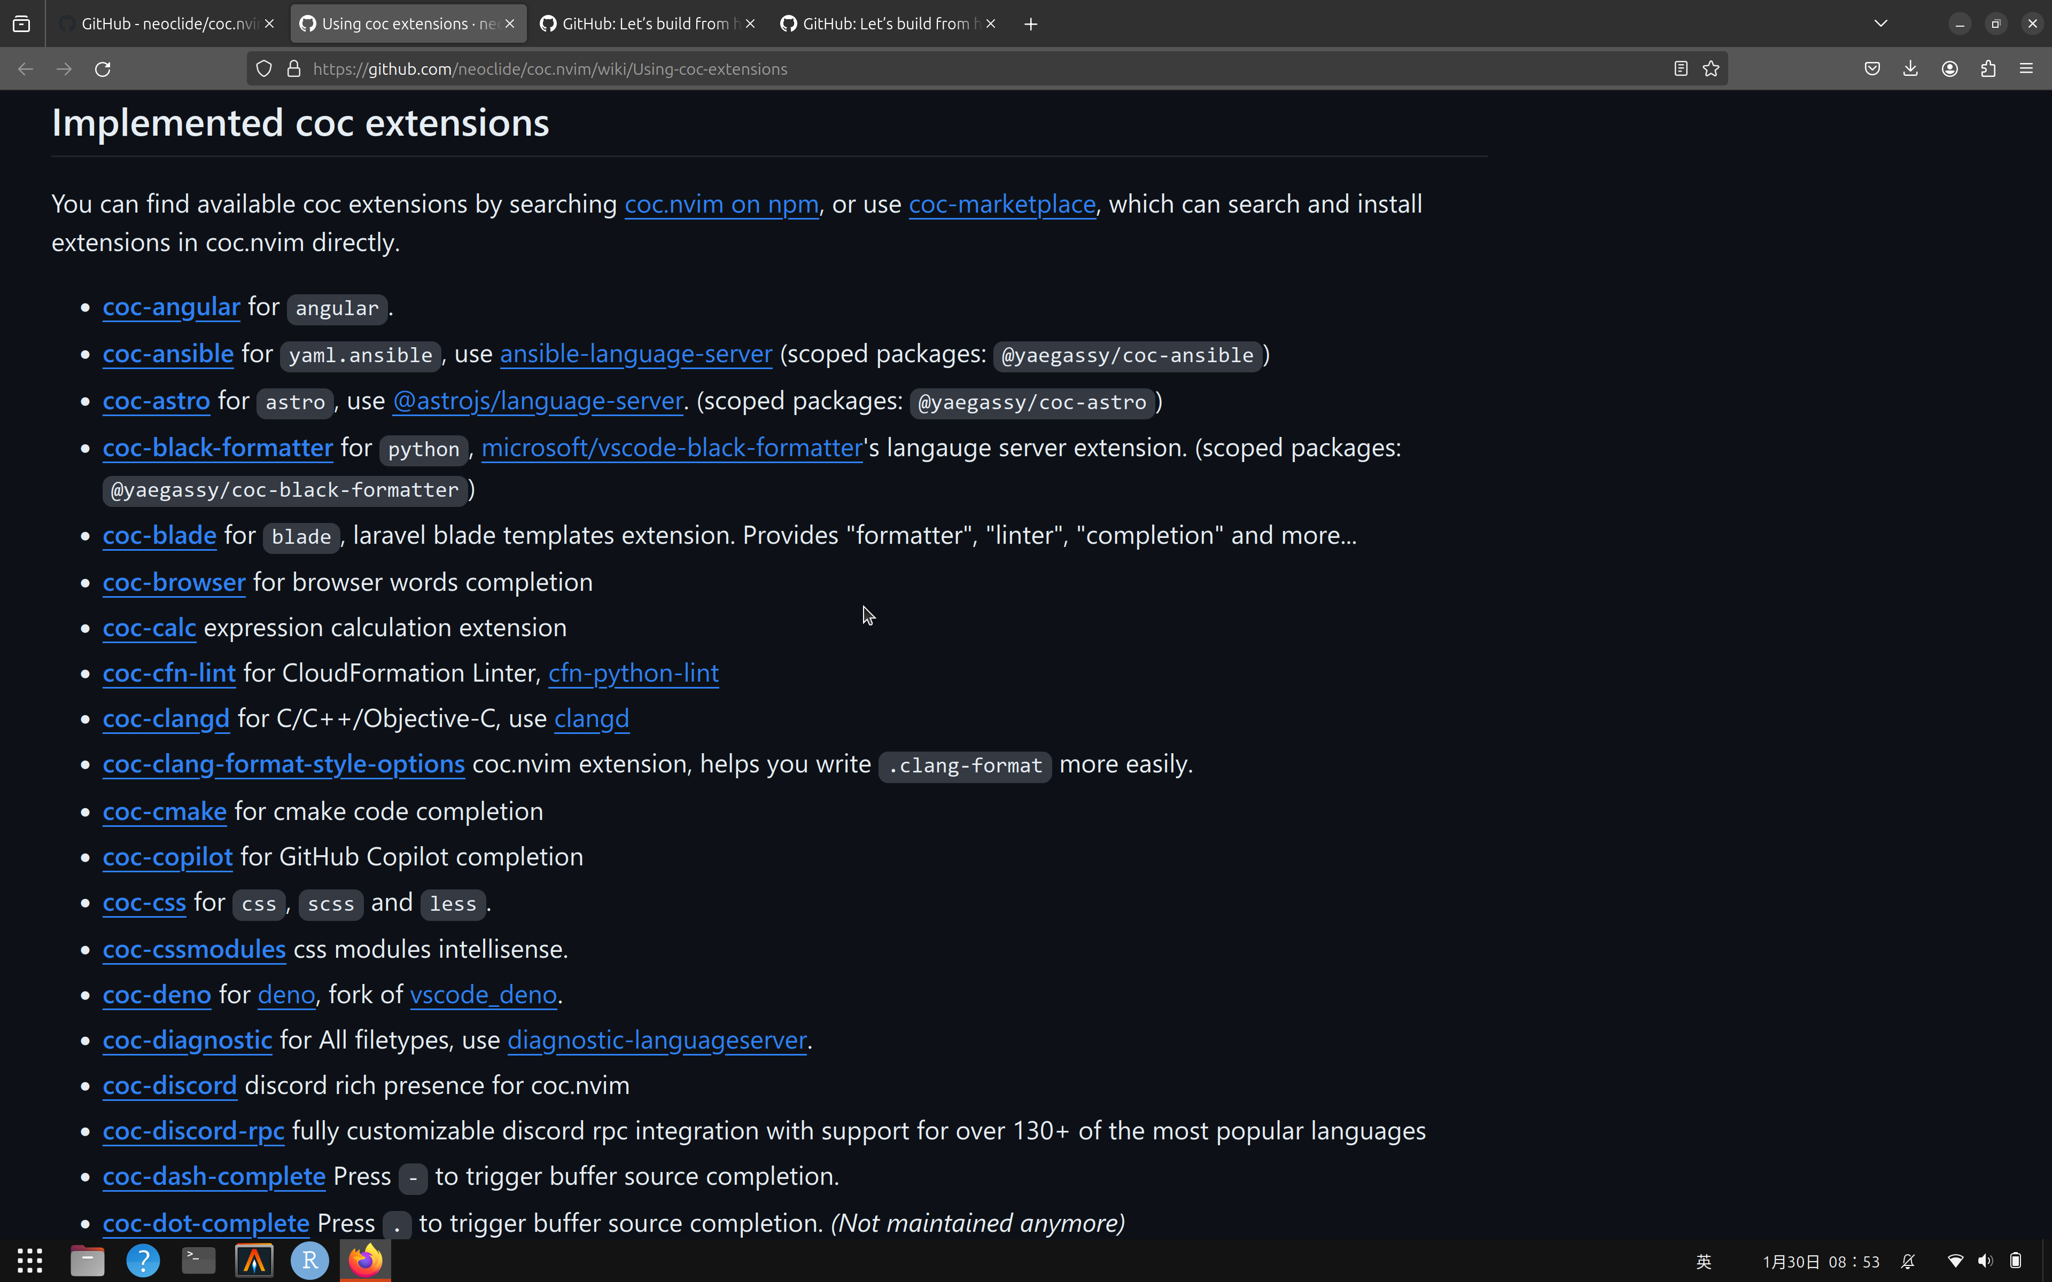Expand the list all tabs chevron

pos(1880,24)
